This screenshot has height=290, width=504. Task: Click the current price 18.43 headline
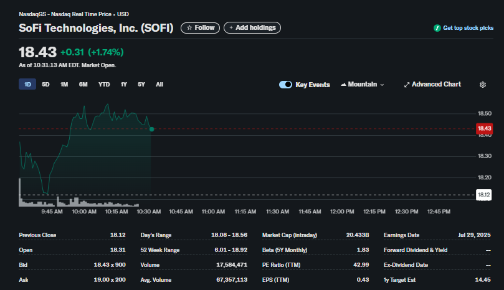pyautogui.click(x=37, y=52)
